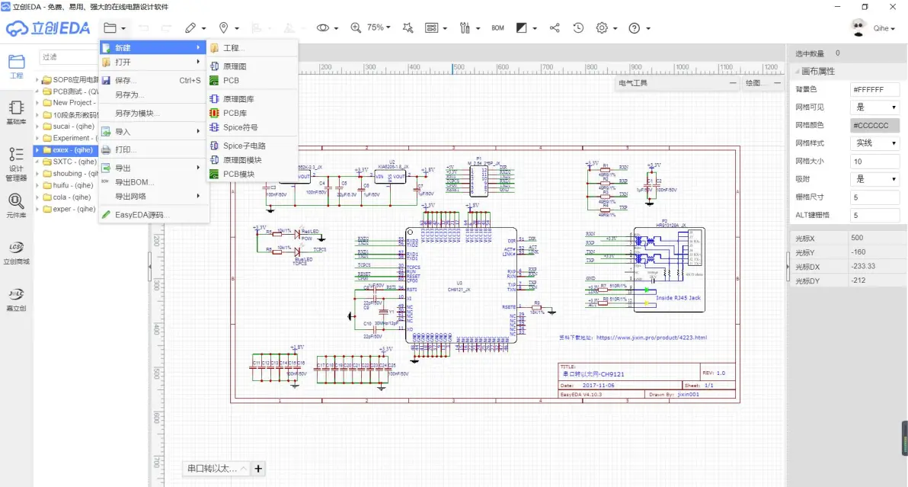The height and width of the screenshot is (487, 908).
Task: Open the 网格样式 实线 dropdown
Action: 874,143
